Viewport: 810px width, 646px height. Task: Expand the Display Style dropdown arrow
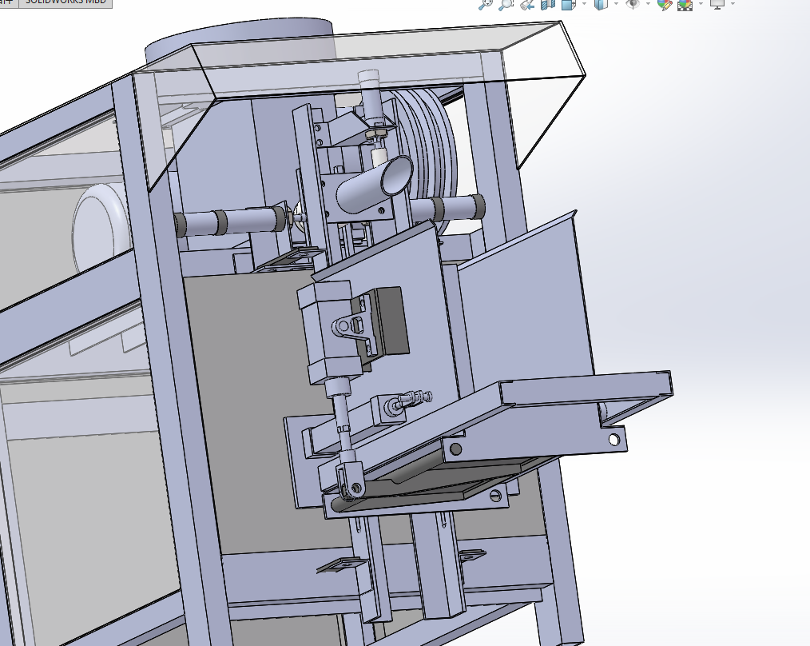pos(616,4)
